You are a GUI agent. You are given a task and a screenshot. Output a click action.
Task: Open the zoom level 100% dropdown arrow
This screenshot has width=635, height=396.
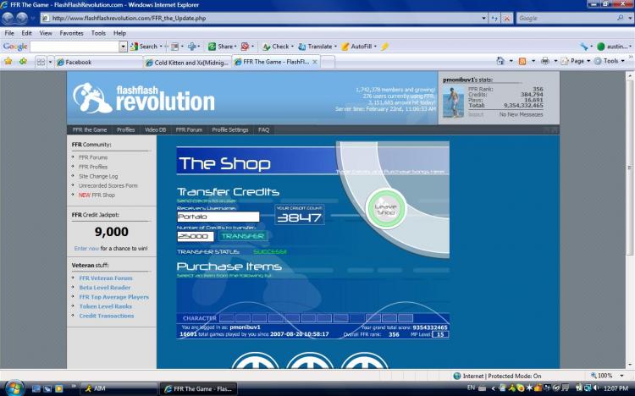point(621,376)
